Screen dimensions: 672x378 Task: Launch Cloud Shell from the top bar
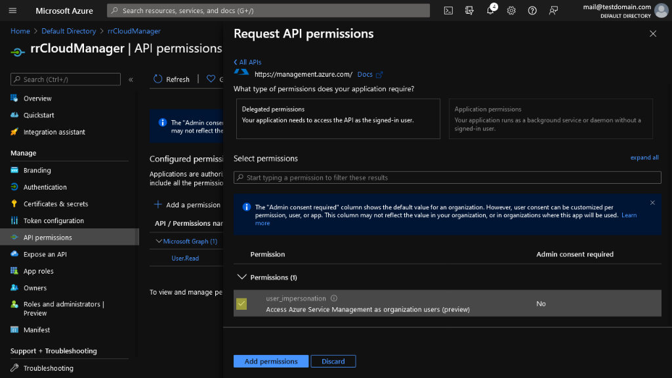448,10
